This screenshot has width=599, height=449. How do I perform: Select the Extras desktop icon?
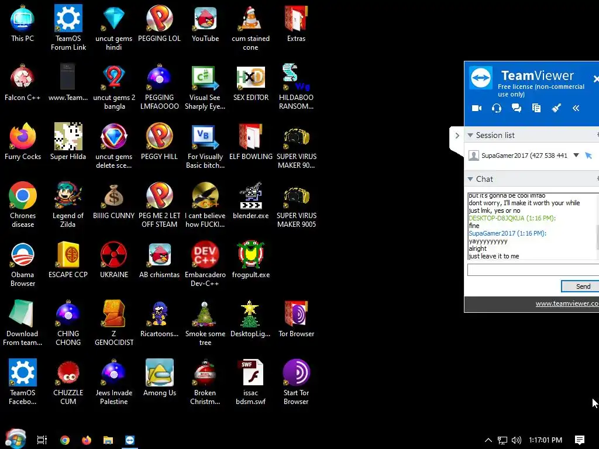point(296,23)
